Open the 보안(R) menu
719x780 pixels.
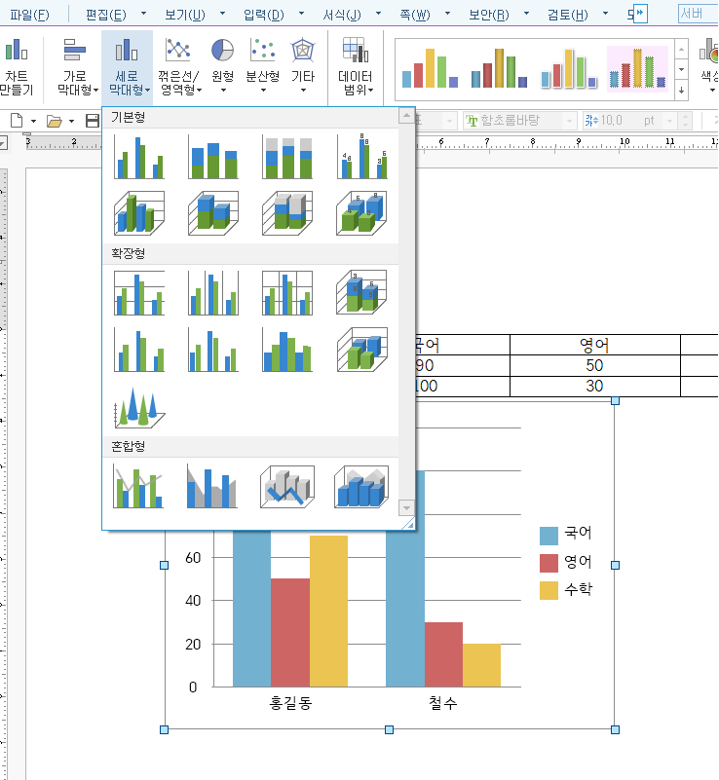tap(489, 15)
